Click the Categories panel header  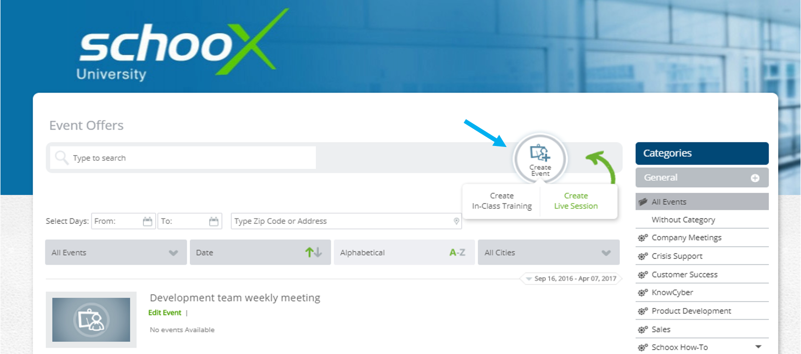[702, 153]
